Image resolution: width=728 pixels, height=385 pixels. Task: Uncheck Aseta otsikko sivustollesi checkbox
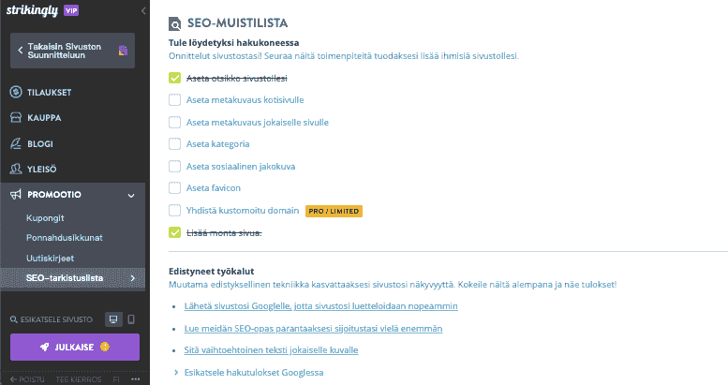[174, 78]
